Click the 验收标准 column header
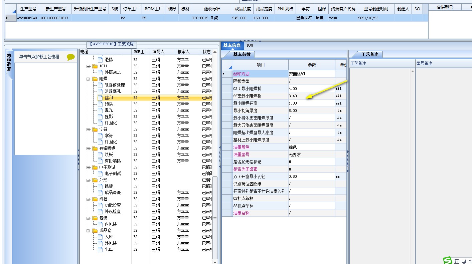472x264 pixels. pyautogui.click(x=212, y=9)
